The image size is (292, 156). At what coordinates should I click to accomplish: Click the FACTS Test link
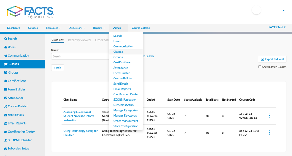point(275,27)
